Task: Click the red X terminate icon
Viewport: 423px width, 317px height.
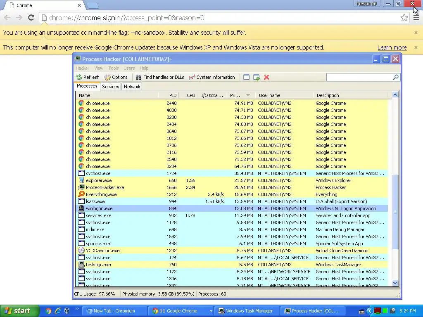Action: coord(266,77)
